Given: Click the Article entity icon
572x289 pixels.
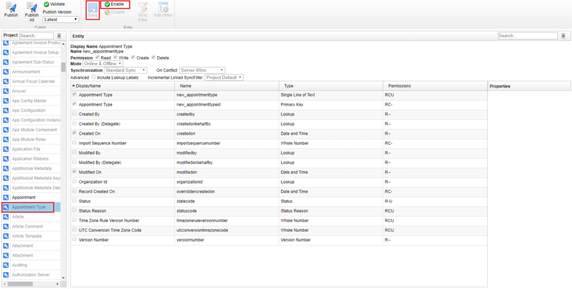Looking at the screenshot, I should [x=6, y=217].
